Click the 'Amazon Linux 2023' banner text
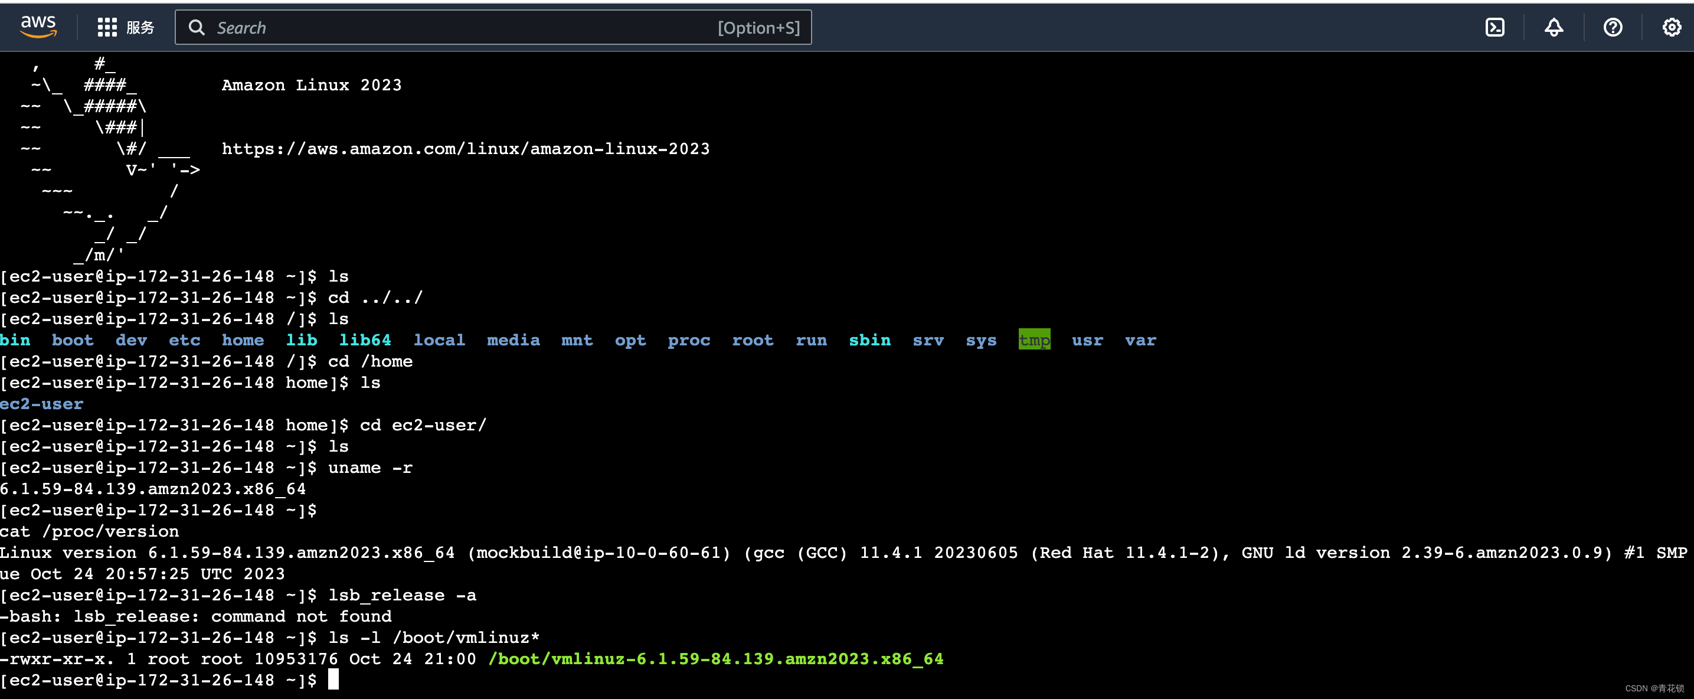 [312, 85]
